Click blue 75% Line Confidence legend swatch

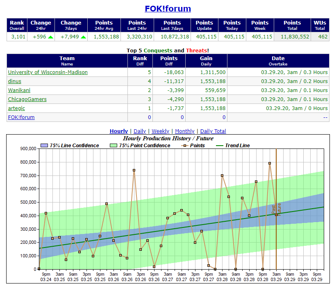[x=44, y=146]
